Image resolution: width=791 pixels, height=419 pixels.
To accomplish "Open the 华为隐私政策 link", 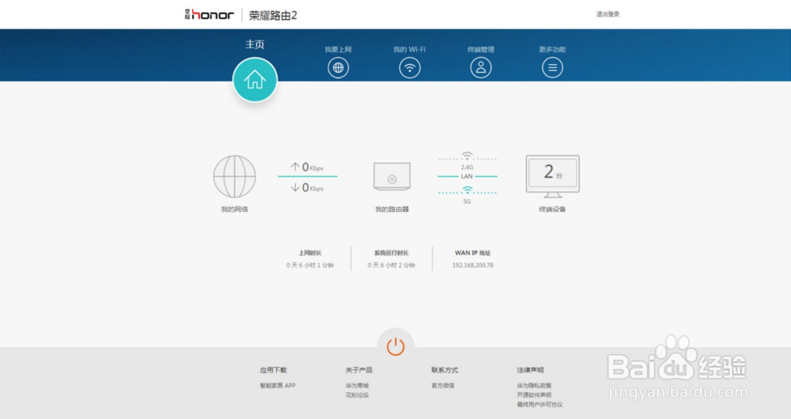I will (x=534, y=386).
